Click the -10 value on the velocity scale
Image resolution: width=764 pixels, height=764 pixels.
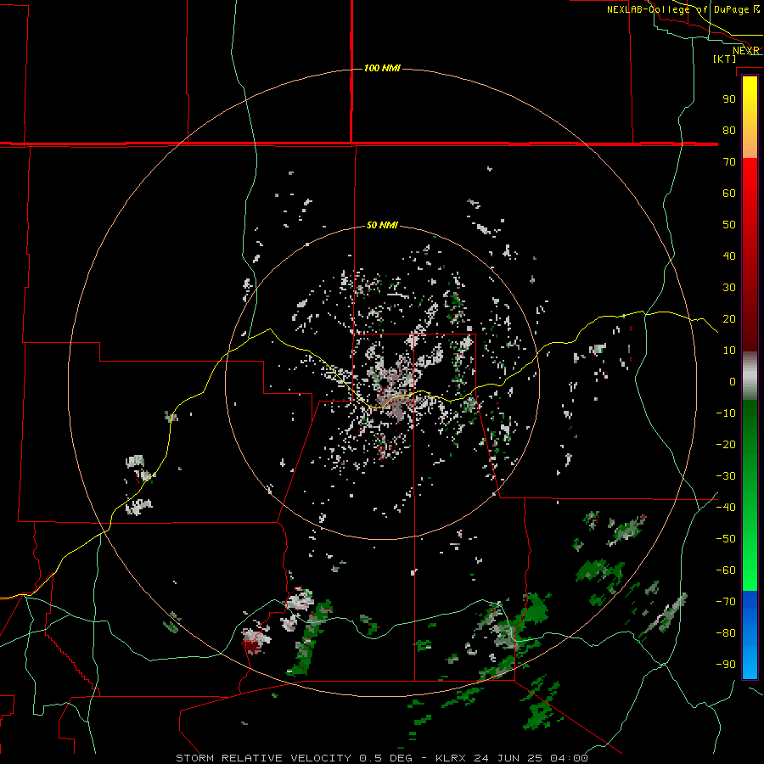coord(726,413)
